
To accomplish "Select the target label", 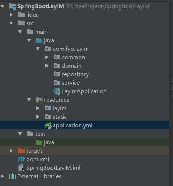I will pos(34,151).
